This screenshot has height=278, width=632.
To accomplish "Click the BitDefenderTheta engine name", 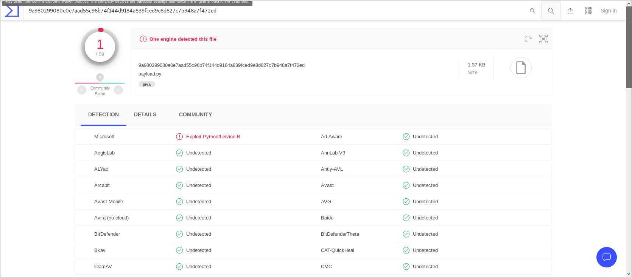I will (x=340, y=234).
